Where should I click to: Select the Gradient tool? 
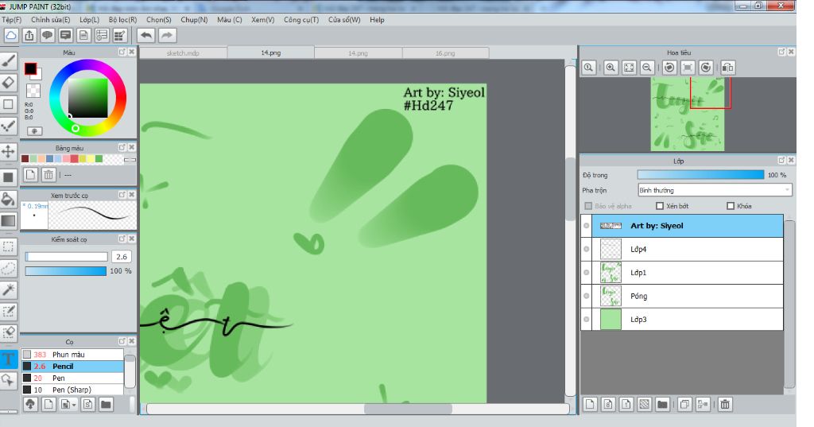tap(8, 220)
